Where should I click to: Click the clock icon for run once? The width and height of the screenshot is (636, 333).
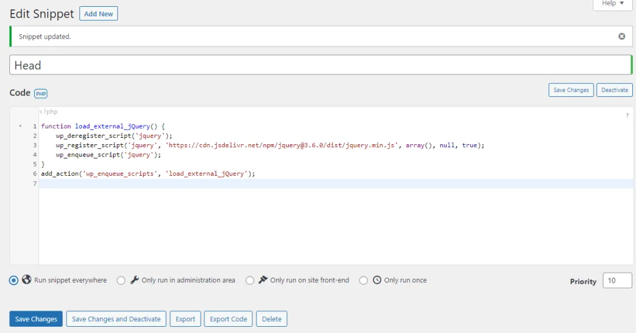tap(377, 280)
